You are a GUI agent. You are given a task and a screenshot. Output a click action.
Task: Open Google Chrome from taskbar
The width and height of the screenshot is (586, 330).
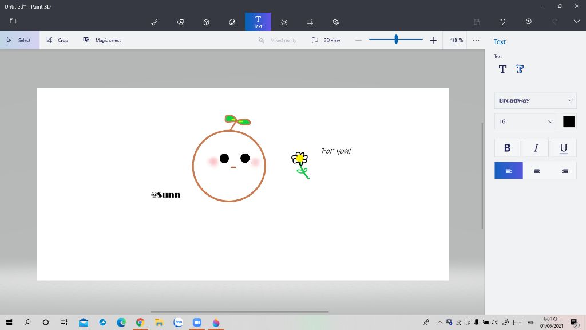tap(140, 322)
